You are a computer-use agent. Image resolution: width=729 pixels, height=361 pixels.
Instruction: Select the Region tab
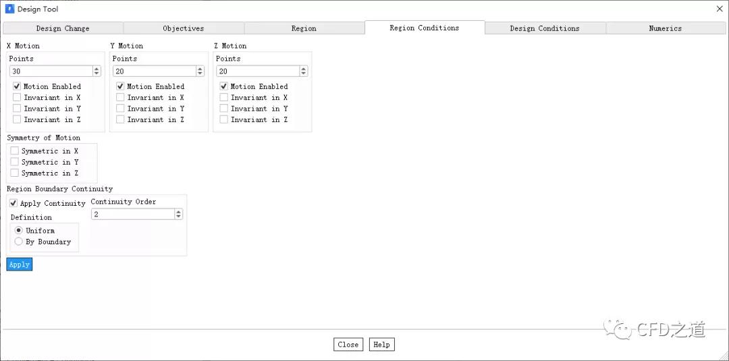(304, 28)
